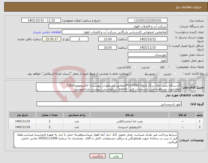
Task: Click the شماره نیاز field 1103001331000191
Action: [148, 21]
